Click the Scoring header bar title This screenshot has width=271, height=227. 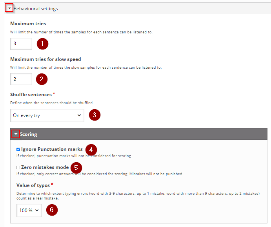click(29, 134)
